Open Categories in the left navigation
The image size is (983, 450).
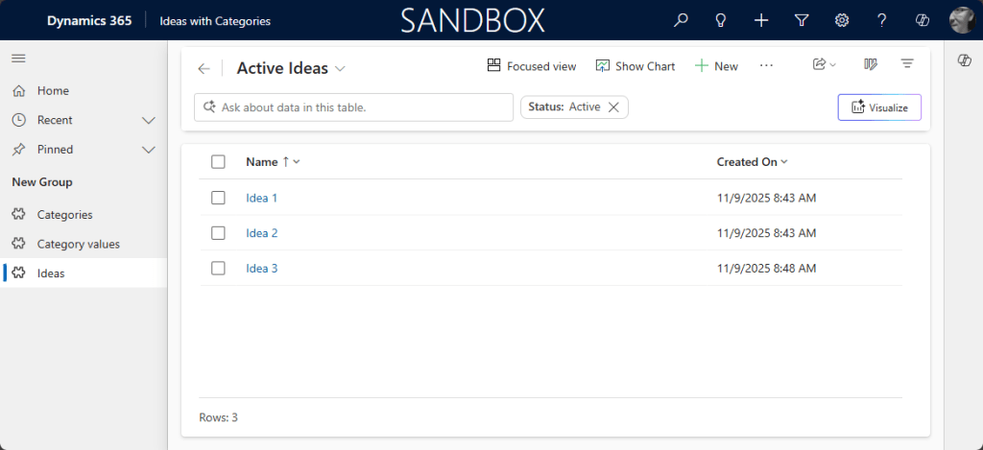(x=64, y=215)
